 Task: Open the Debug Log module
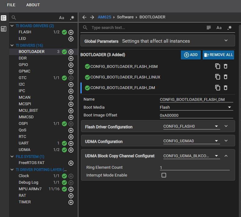pyautogui.click(x=28, y=182)
